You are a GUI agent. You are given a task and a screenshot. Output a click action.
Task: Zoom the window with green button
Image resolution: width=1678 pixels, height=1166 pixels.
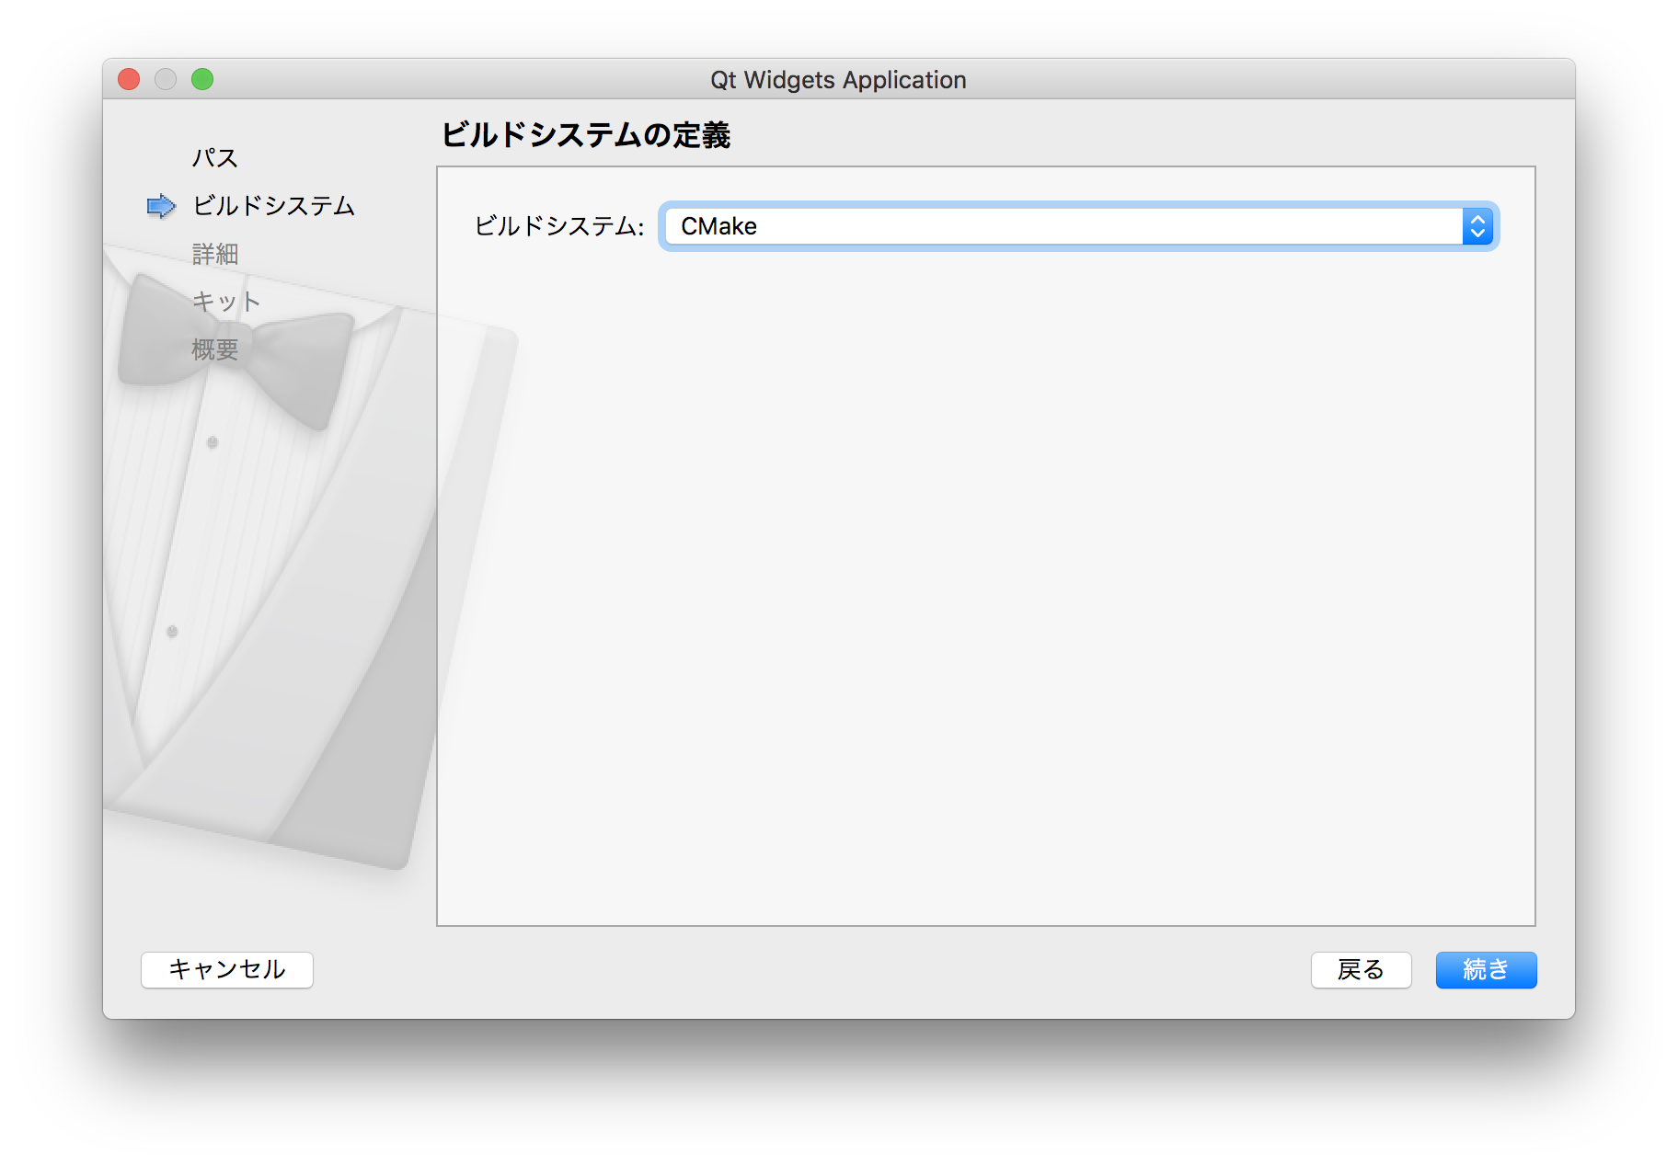pos(202,80)
